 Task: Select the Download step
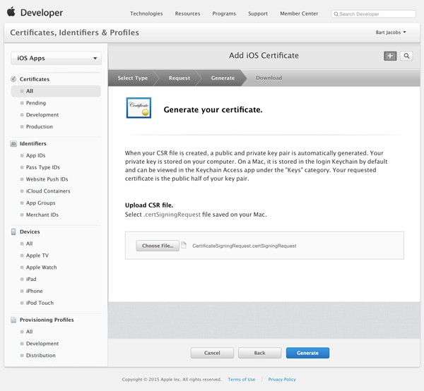click(x=269, y=78)
